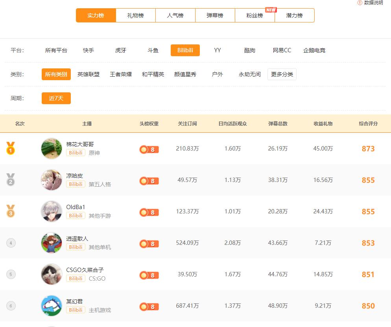Screen dimensions: 391x327
Task: Click the weight badge 8 next to 棉花大哥哥
Action: point(149,149)
